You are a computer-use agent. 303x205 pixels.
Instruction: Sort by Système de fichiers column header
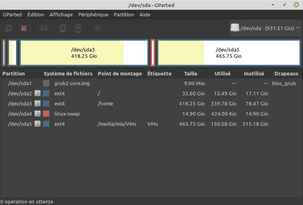coord(68,73)
